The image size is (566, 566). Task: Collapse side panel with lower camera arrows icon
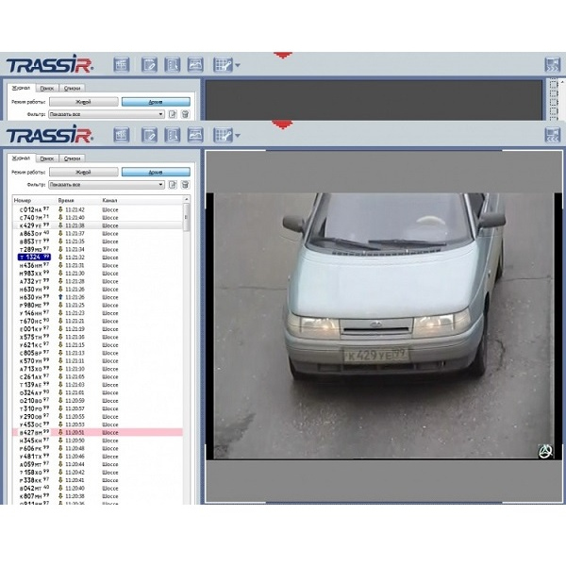tap(552, 135)
